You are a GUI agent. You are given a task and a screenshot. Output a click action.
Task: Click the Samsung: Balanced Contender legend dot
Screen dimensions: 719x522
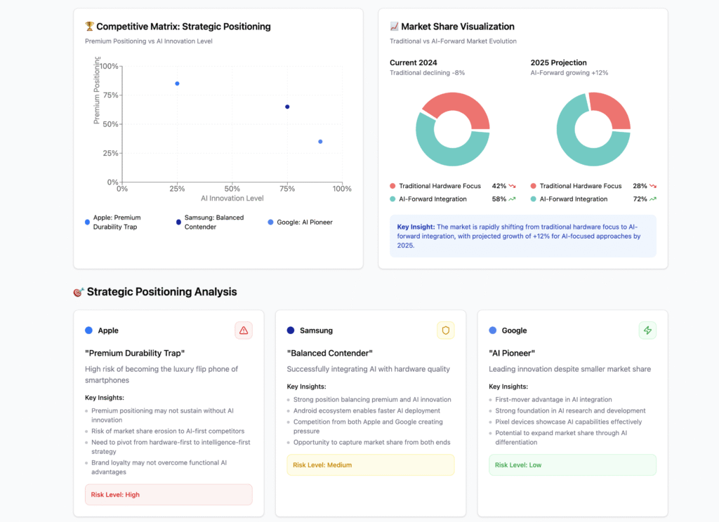[x=178, y=222]
